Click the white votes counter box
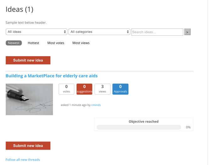 tap(66, 89)
